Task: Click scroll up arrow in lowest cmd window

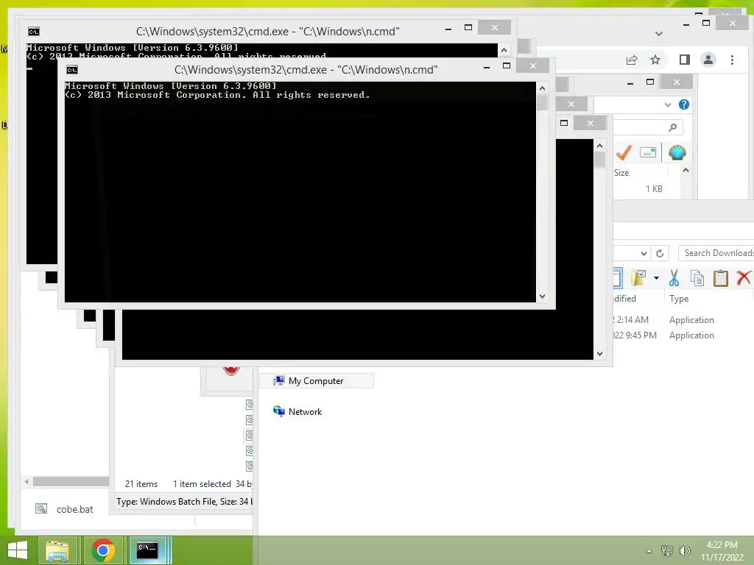Action: click(599, 146)
